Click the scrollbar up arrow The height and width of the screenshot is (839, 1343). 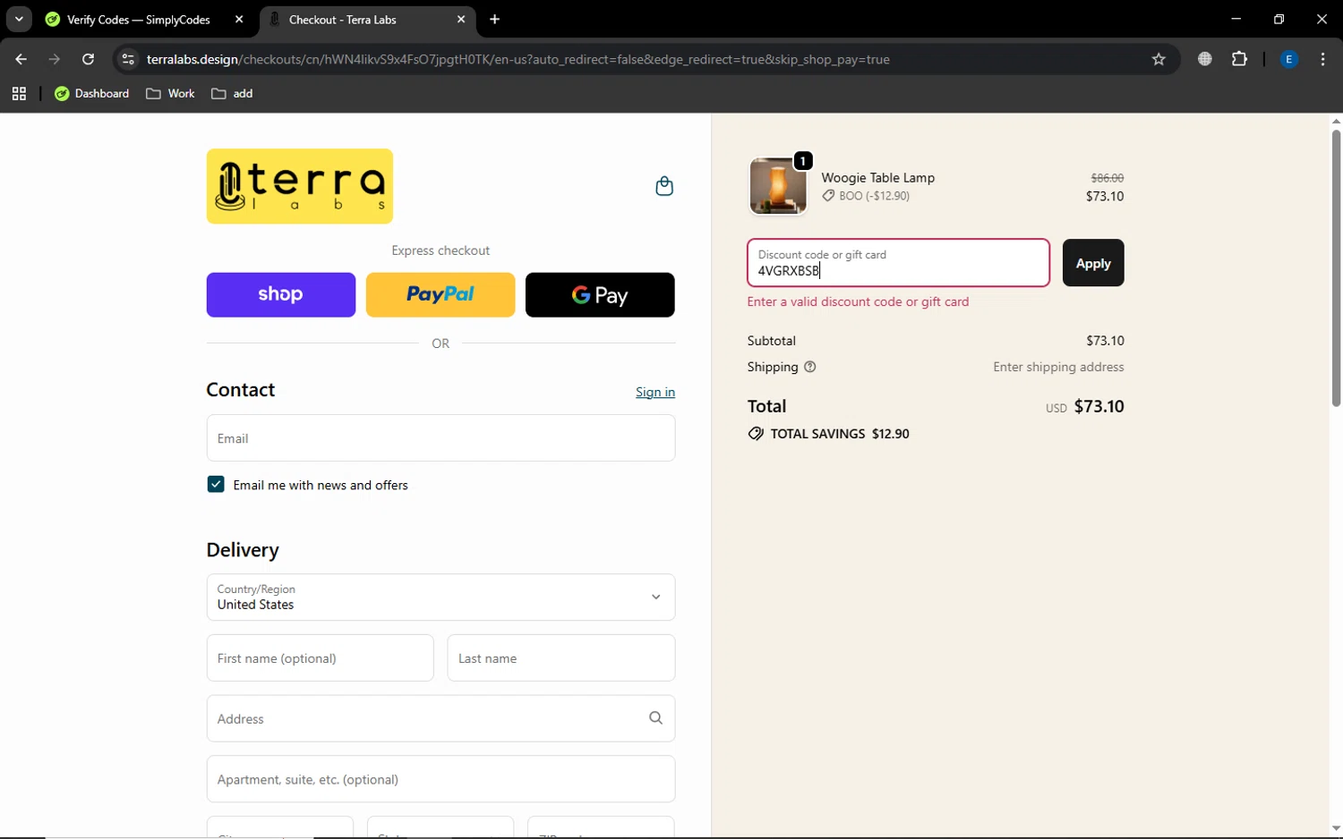1336,121
